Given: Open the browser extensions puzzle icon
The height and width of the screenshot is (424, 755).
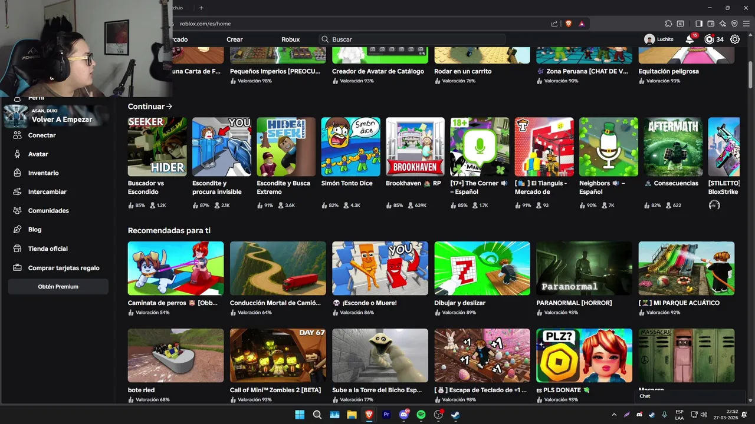Looking at the screenshot, I should [668, 24].
